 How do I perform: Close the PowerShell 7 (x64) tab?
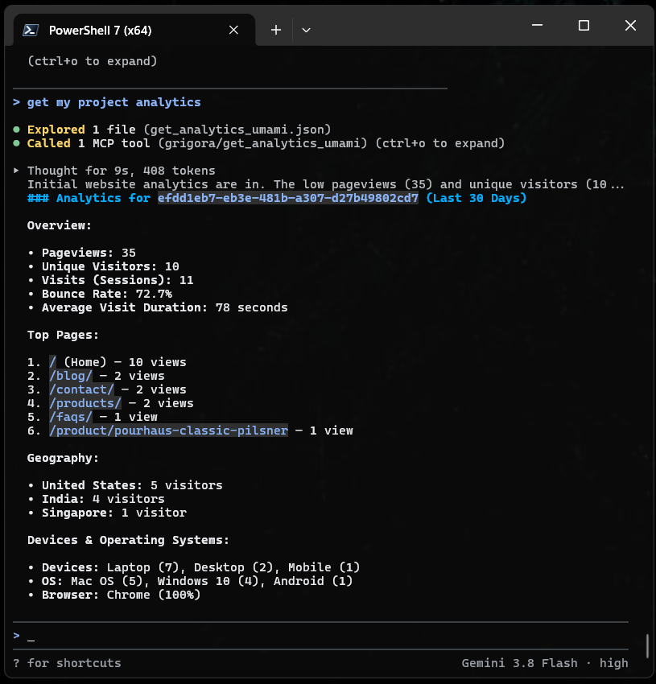click(234, 30)
